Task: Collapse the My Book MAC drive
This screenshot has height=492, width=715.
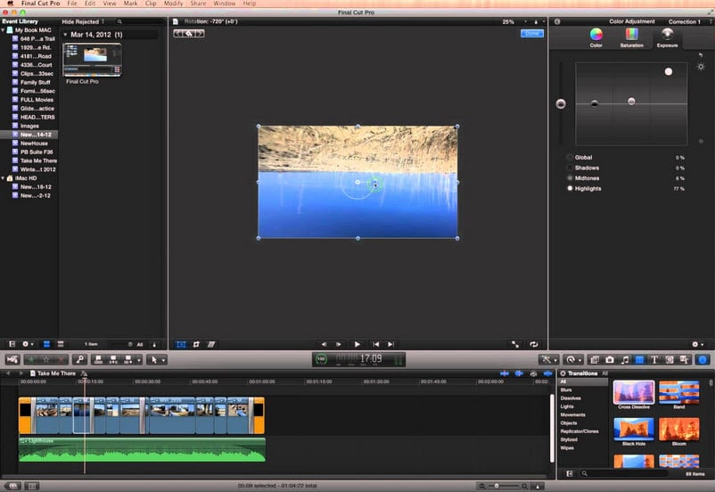Action: [4, 30]
